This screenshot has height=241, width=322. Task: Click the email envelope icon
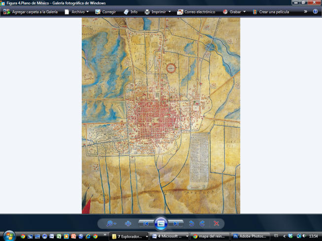180,12
